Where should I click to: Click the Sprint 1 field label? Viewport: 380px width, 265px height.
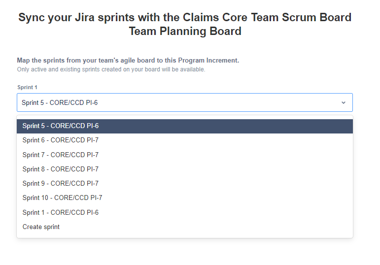[27, 87]
